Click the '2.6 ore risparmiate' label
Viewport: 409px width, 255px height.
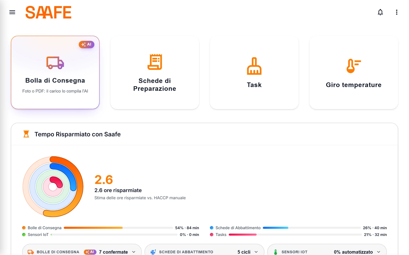(x=118, y=190)
